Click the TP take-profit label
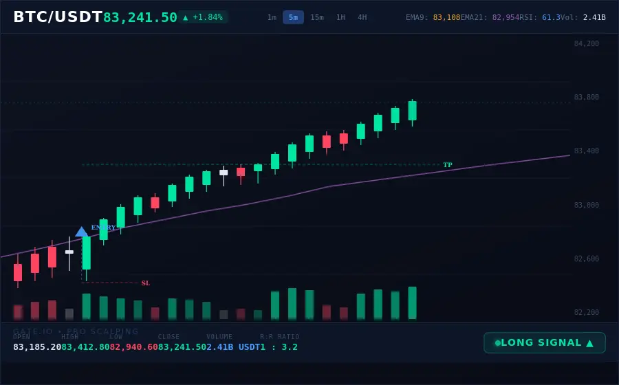 [x=447, y=165]
